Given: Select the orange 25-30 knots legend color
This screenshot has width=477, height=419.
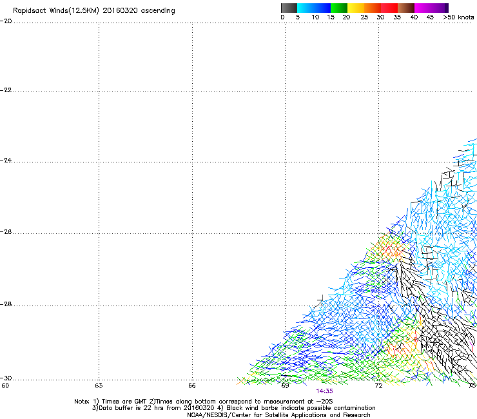Looking at the screenshot, I should point(373,8).
